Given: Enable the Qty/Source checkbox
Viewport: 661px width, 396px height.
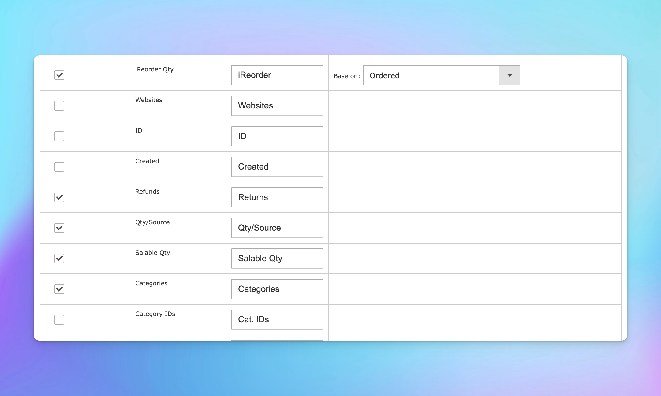Looking at the screenshot, I should 59,228.
